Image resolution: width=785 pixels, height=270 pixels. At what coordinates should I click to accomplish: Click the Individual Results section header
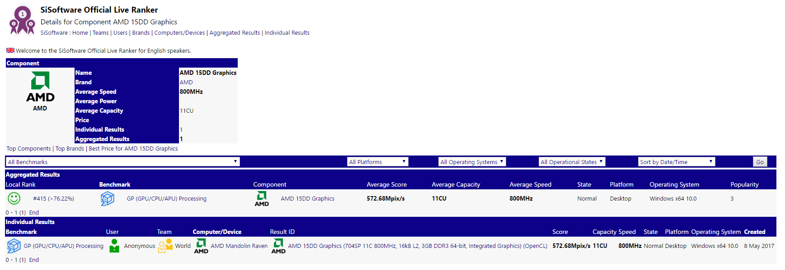coord(30,222)
